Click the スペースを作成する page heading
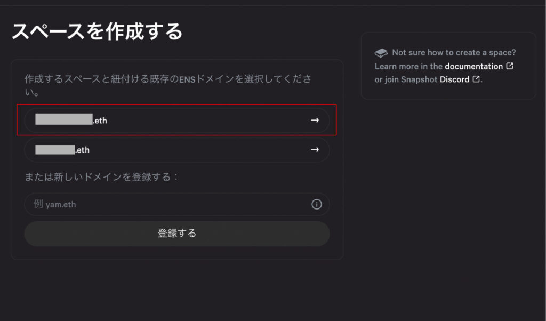Viewport: 546px width, 321px height. (97, 31)
